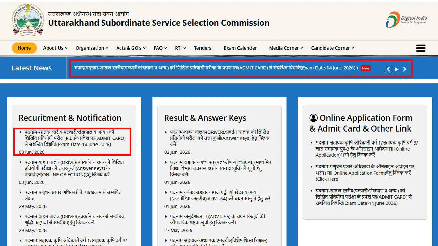
Task: Open Data Entry Operator ADVT-64 selection link
Action: pyautogui.click(x=220, y=195)
